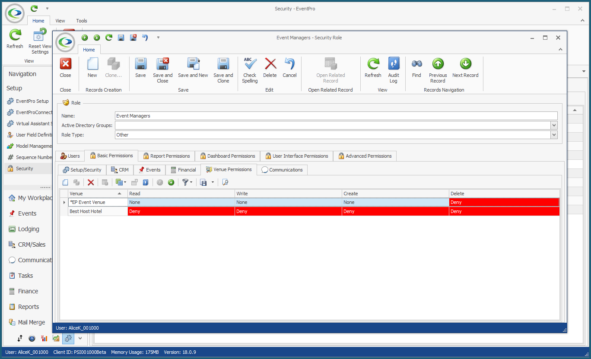The image size is (591, 359).
Task: Go to Previous Record
Action: [x=438, y=71]
